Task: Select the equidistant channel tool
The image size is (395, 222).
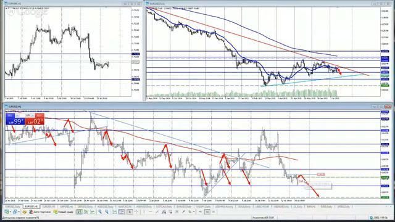Action: pyautogui.click(x=163, y=212)
